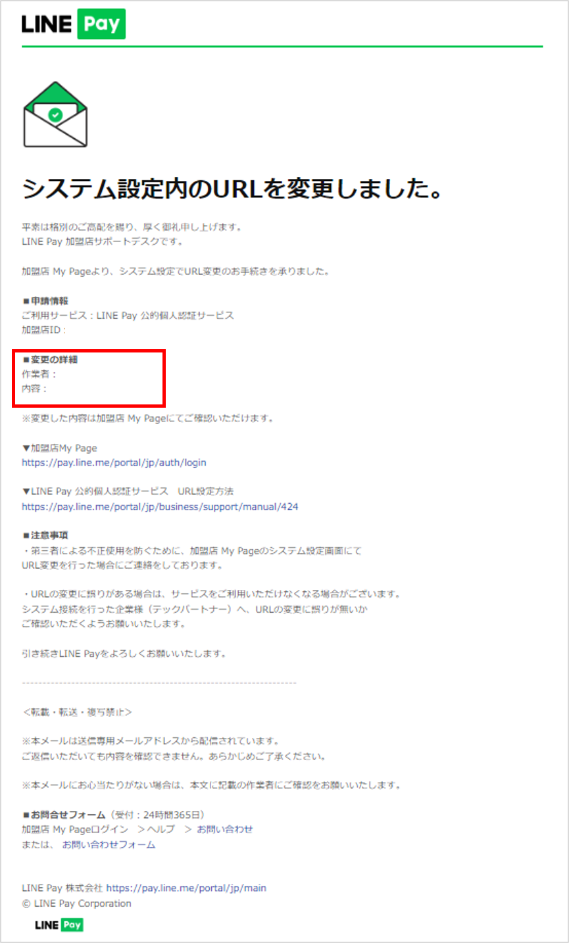This screenshot has width=569, height=943.
Task: Click the © LINE Pay Corporation text
Action: tap(76, 904)
